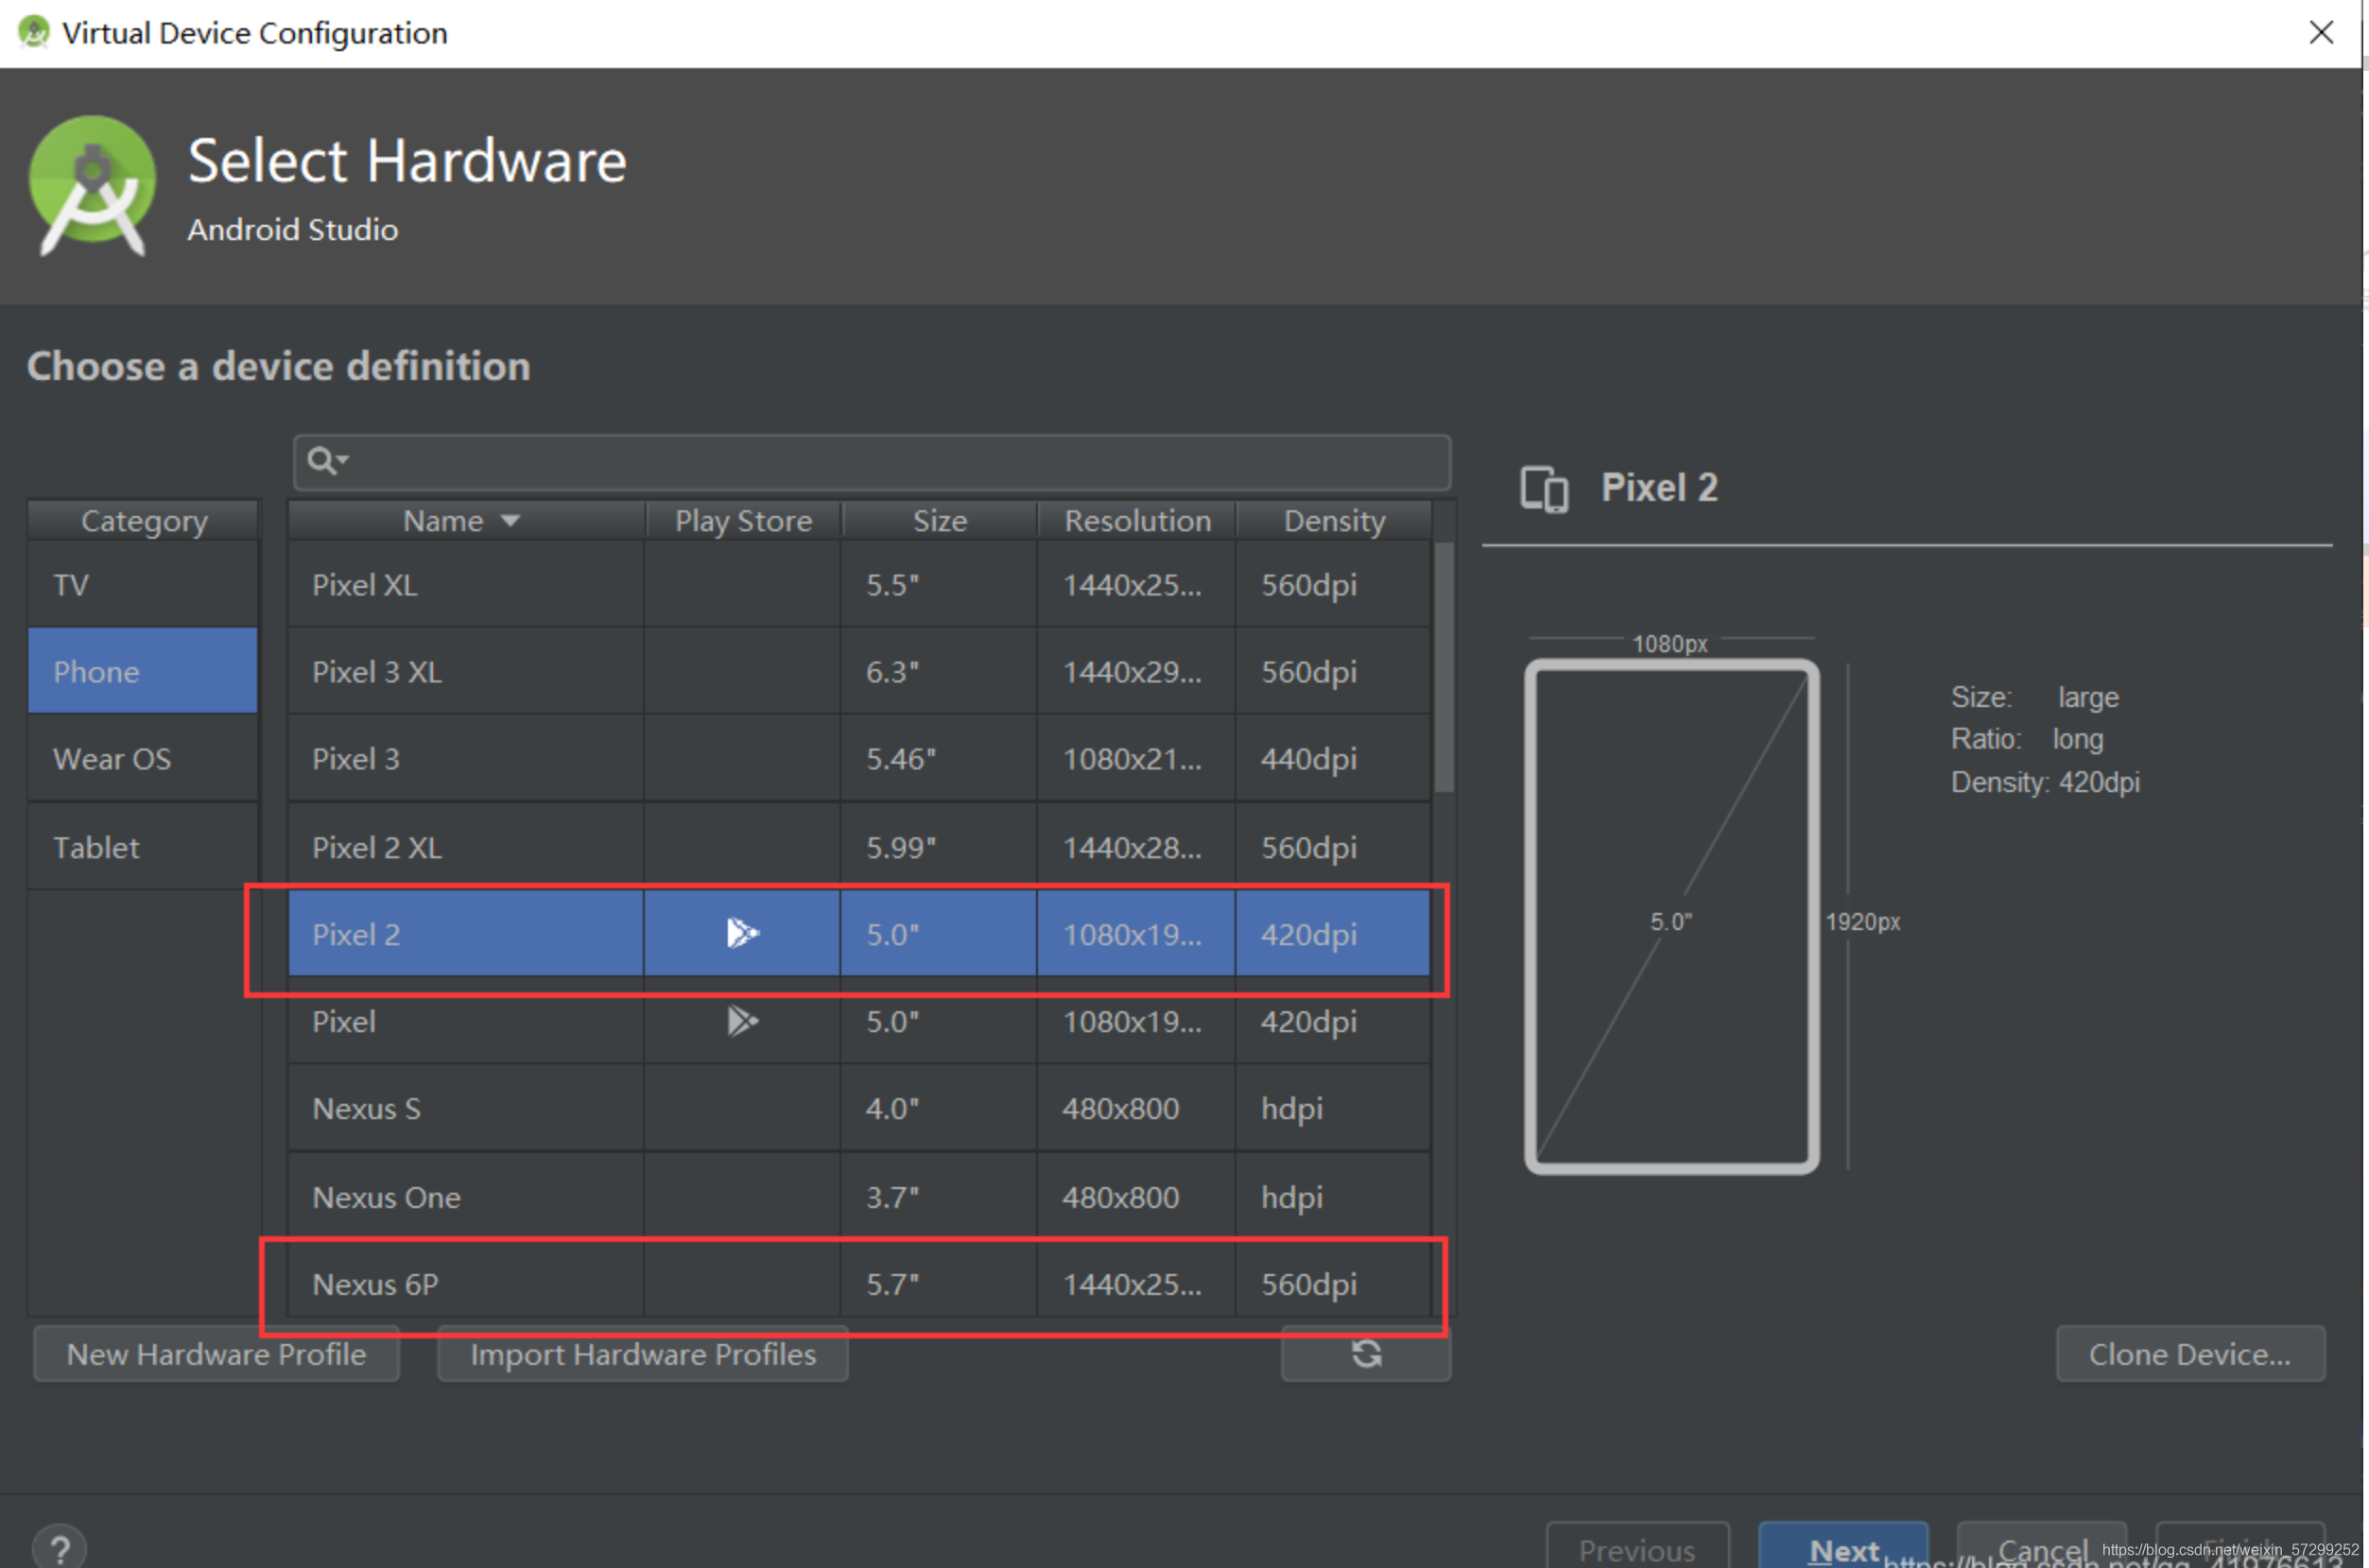Screen dimensions: 2369x1568
Task: Sort by the Density column header
Action: [x=1334, y=520]
